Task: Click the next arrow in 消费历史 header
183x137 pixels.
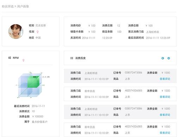Action: [169, 58]
